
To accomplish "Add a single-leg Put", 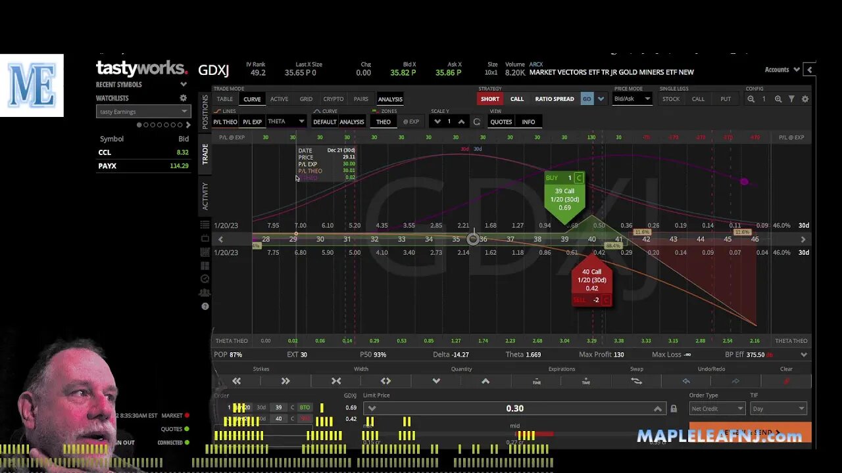I will pyautogui.click(x=726, y=99).
